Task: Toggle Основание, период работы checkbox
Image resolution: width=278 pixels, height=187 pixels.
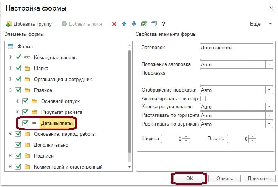Action: pos(18,134)
